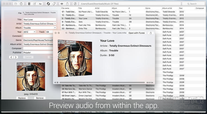The height and width of the screenshot is (114, 207).
Task: Open the Album dropdown arrow
Action: 55,28
